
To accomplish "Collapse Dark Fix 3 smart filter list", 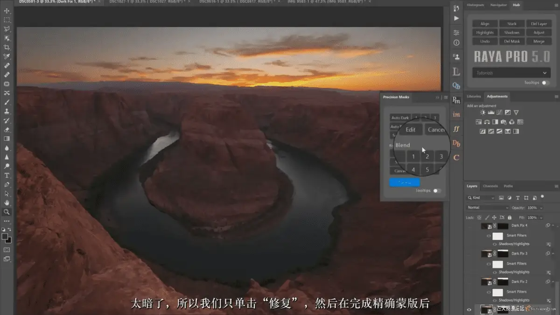I will click(553, 254).
